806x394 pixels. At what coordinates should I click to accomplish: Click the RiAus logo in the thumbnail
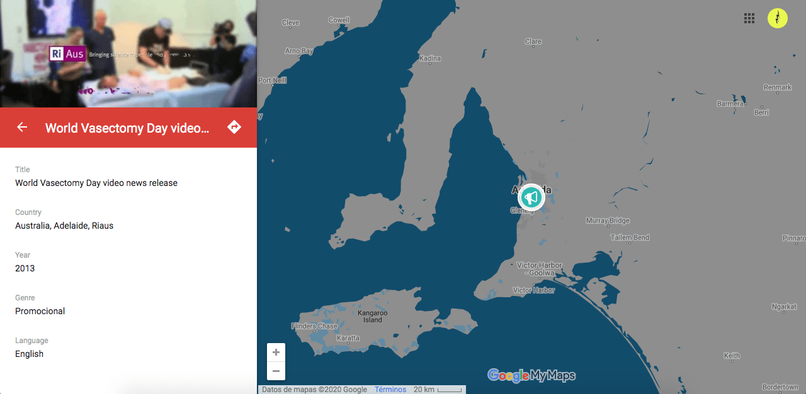click(x=67, y=54)
